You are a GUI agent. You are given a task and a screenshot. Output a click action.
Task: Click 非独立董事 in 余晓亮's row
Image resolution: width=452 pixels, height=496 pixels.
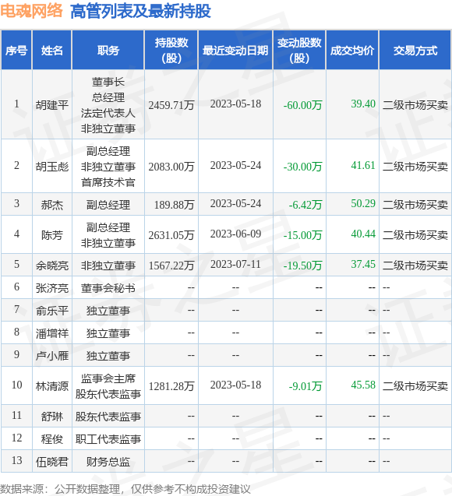click(108, 265)
